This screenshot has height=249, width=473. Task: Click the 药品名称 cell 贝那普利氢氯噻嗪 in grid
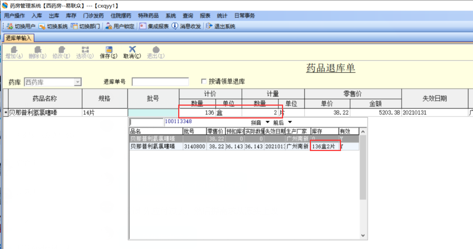(45, 113)
